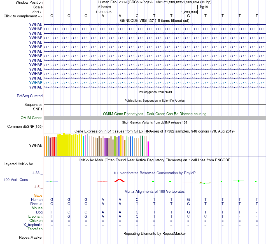Viewport: 266px width, 244px height.
Task: Click the "Click to complement -->" label
Action: pyautogui.click(x=23, y=16)
